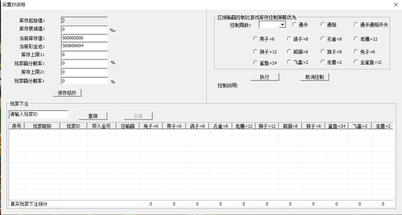This screenshot has height=215, width=402.
Task: Click the 总输赢 column header
Action: [128, 126]
